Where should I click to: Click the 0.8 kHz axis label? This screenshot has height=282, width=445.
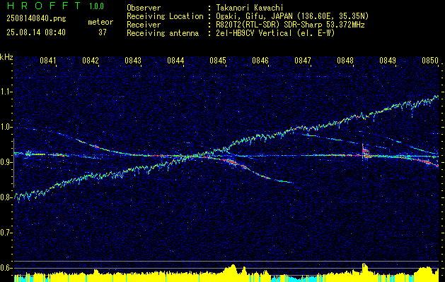pos(6,197)
